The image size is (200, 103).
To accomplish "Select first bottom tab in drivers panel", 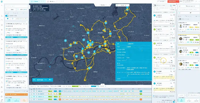I will tap(181, 100).
